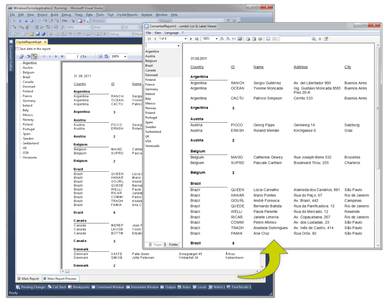Open the '1 of 4' page selector dropdown
This screenshot has height=306, width=391.
186,39
